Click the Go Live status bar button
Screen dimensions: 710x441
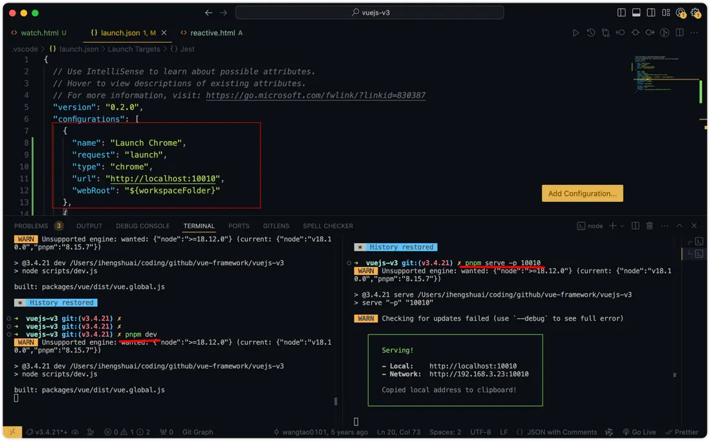click(x=639, y=433)
